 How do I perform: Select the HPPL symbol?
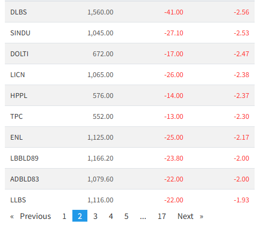point(19,96)
